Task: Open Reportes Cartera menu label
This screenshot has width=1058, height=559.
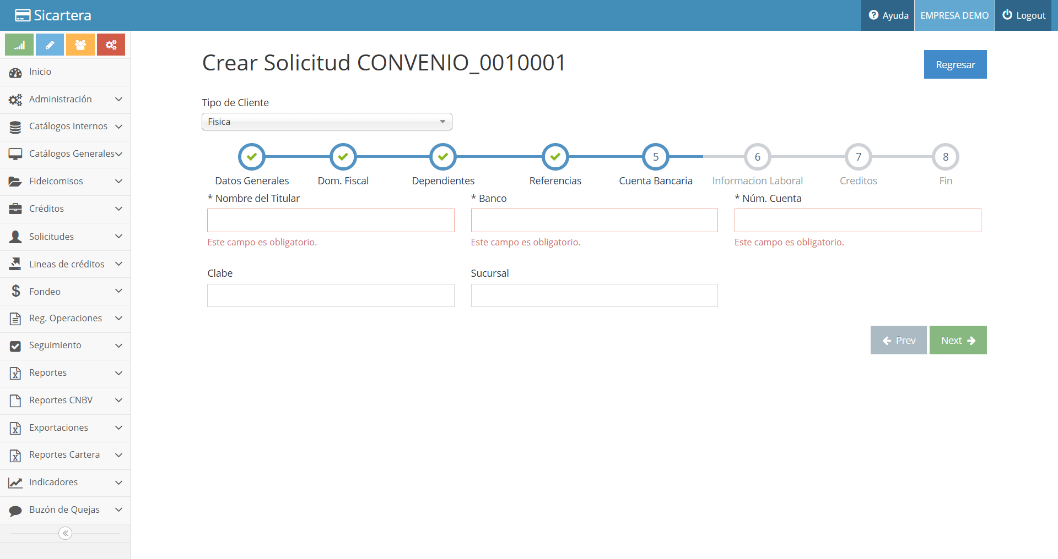Action: coord(64,454)
